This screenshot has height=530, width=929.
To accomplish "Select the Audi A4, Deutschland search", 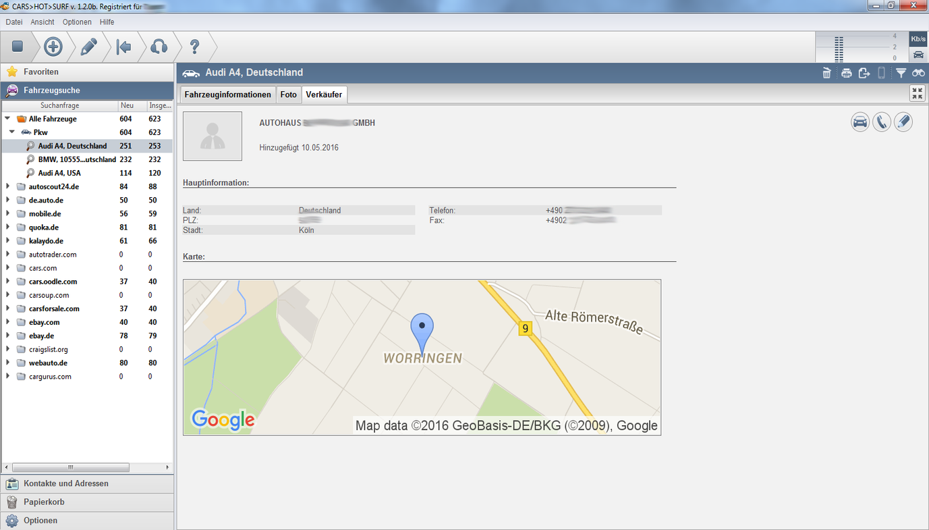I will click(x=87, y=146).
